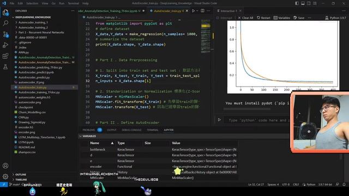Open LSTM_Multistep_TimeSeries_1.ipynb file
Screen dimensions: 349x196
coord(41,137)
